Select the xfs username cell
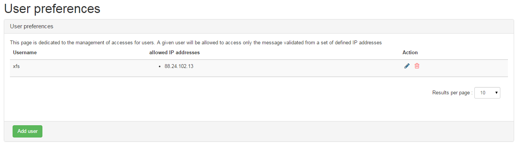This screenshot has width=516, height=152. 16,66
